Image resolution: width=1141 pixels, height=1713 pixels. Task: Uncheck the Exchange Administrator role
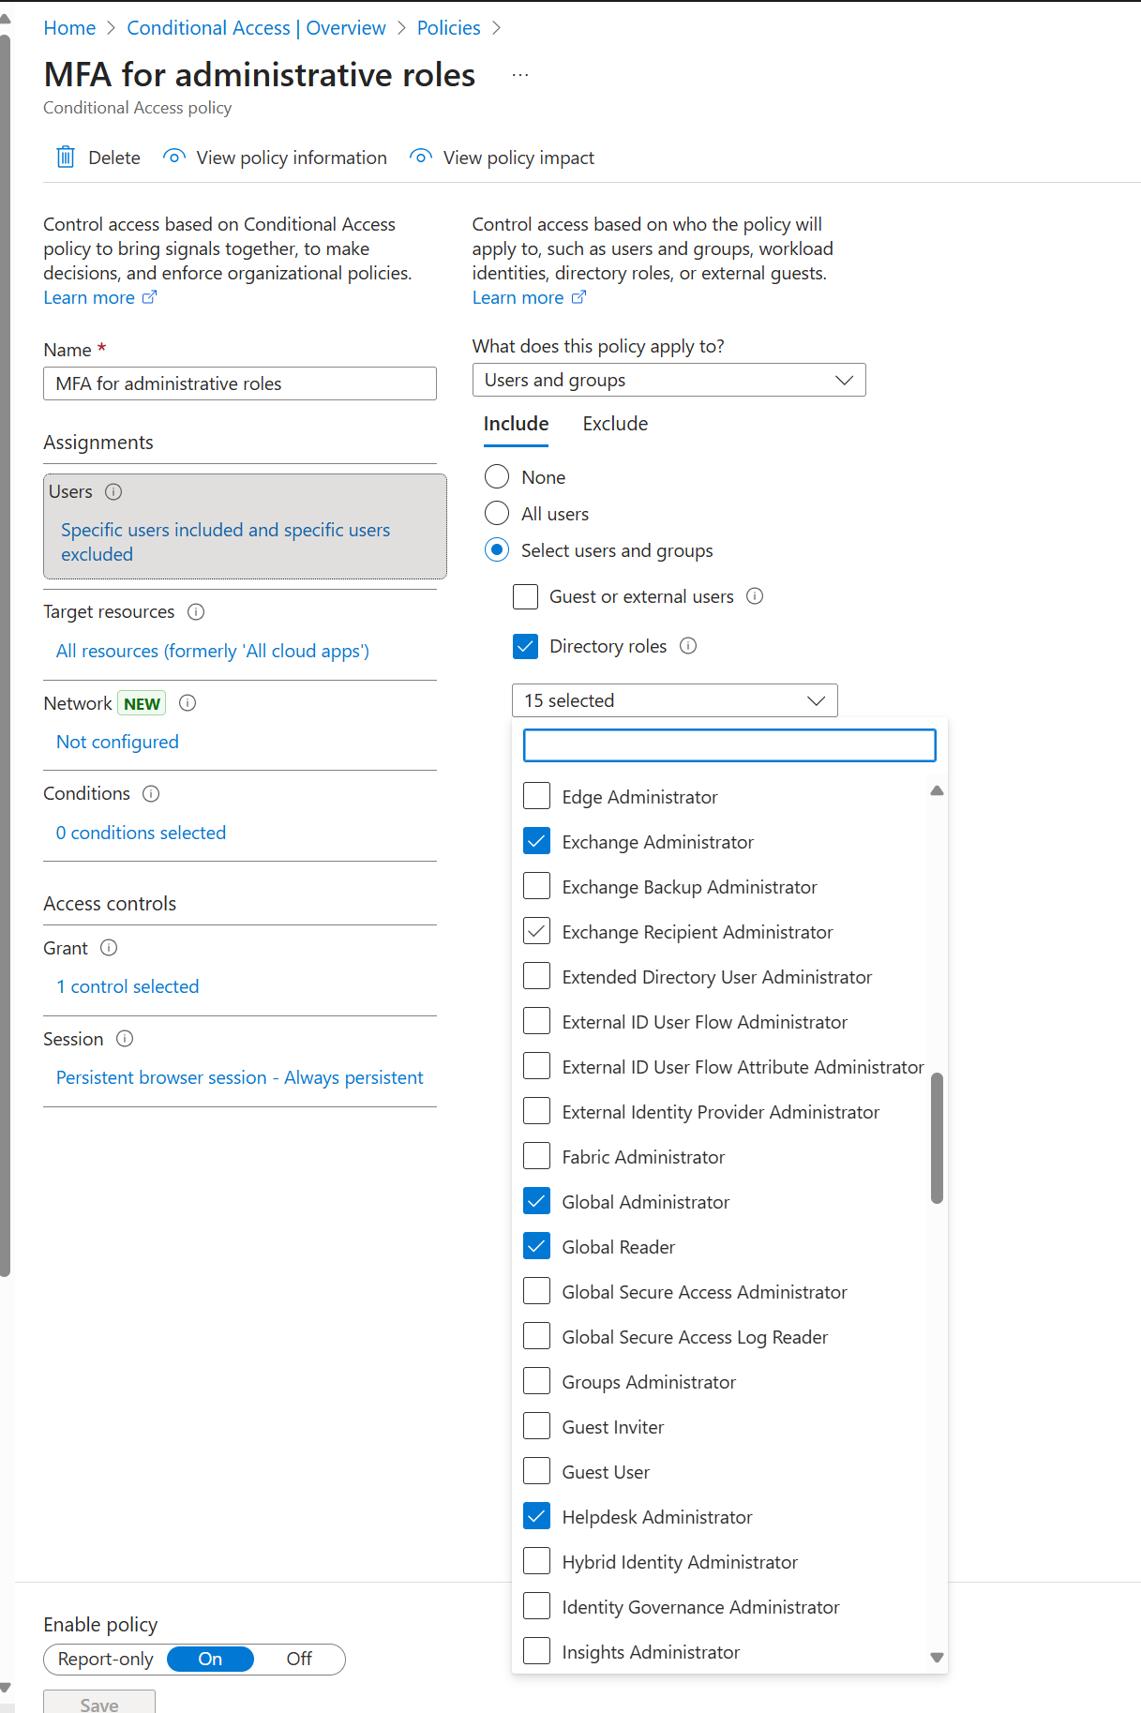click(x=536, y=841)
